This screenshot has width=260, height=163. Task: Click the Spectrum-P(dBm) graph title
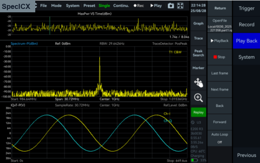[x=24, y=44]
